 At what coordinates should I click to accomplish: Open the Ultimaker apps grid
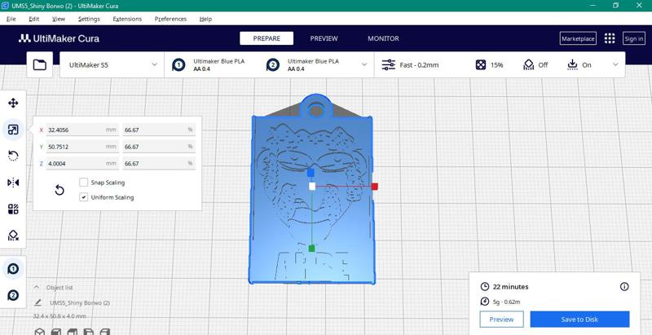609,38
